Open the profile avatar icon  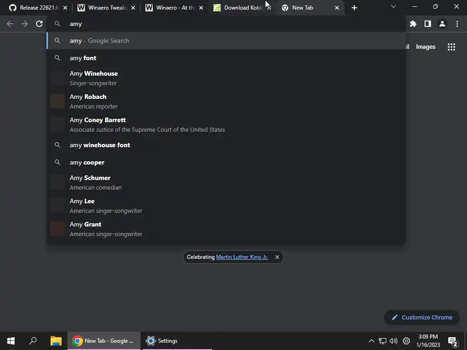pyautogui.click(x=442, y=24)
